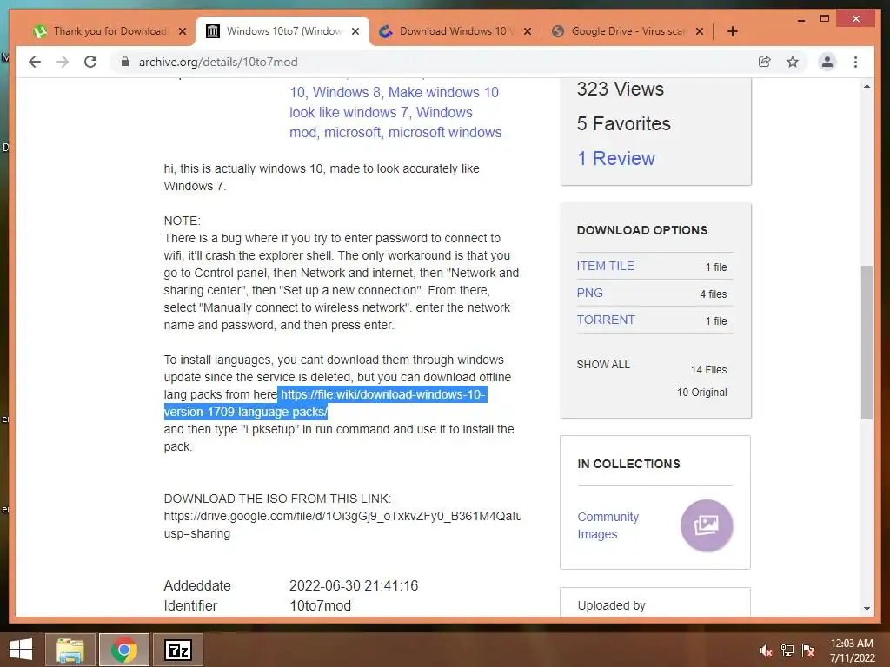Click the '14 Files' count text
Image resolution: width=890 pixels, height=667 pixels.
tap(708, 370)
